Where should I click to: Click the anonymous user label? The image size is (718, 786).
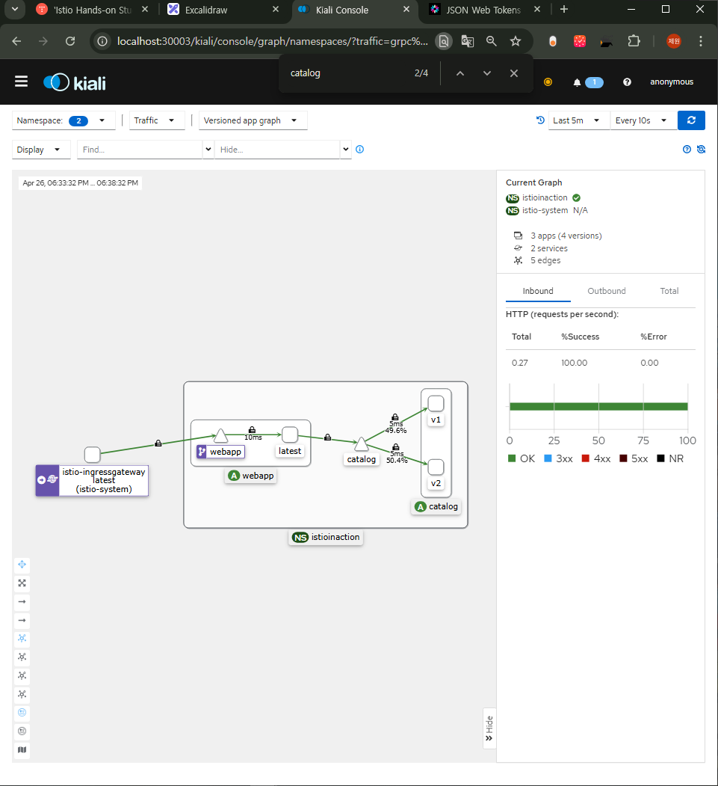(x=672, y=82)
